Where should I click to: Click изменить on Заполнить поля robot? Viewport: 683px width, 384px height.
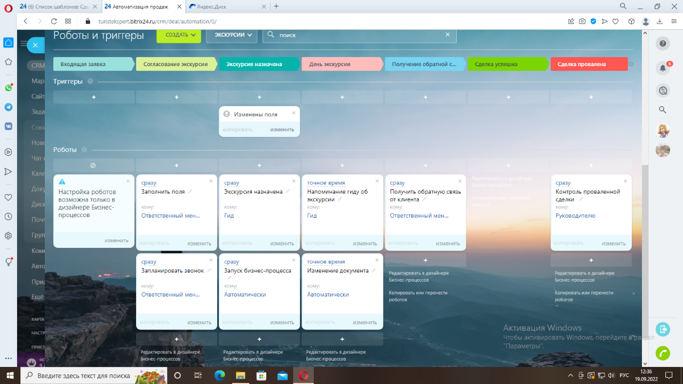point(199,243)
